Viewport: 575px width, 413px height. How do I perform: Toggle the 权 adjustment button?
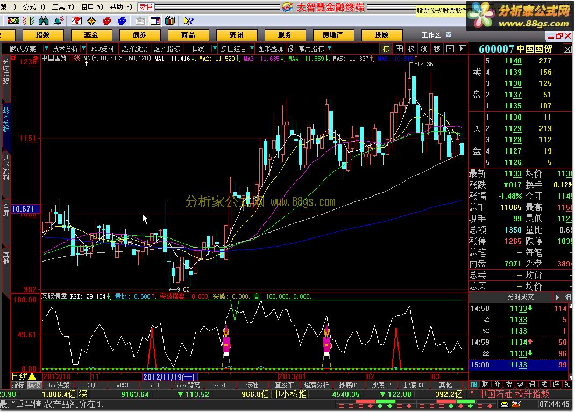point(411,49)
